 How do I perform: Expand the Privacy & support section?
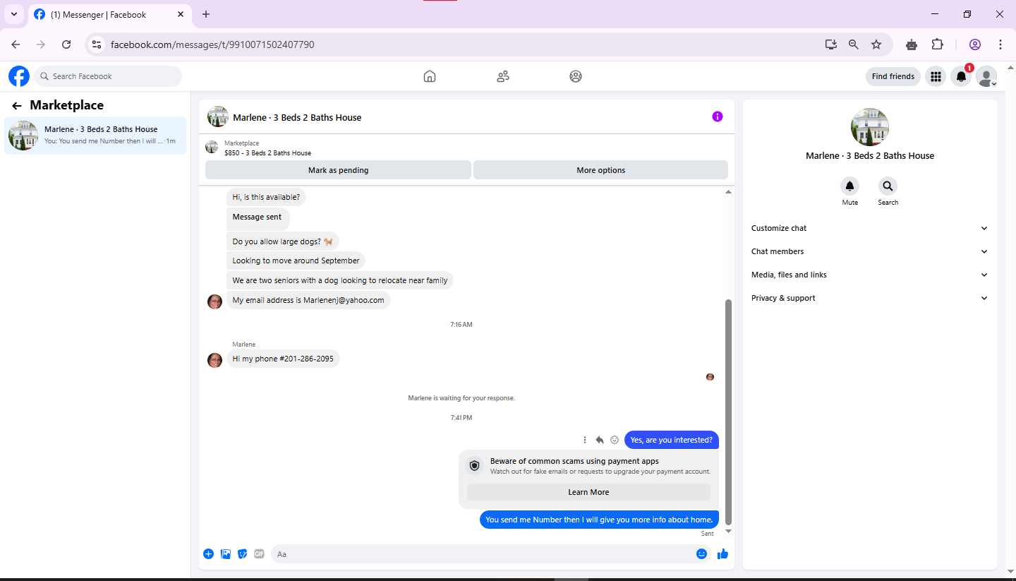coord(869,298)
